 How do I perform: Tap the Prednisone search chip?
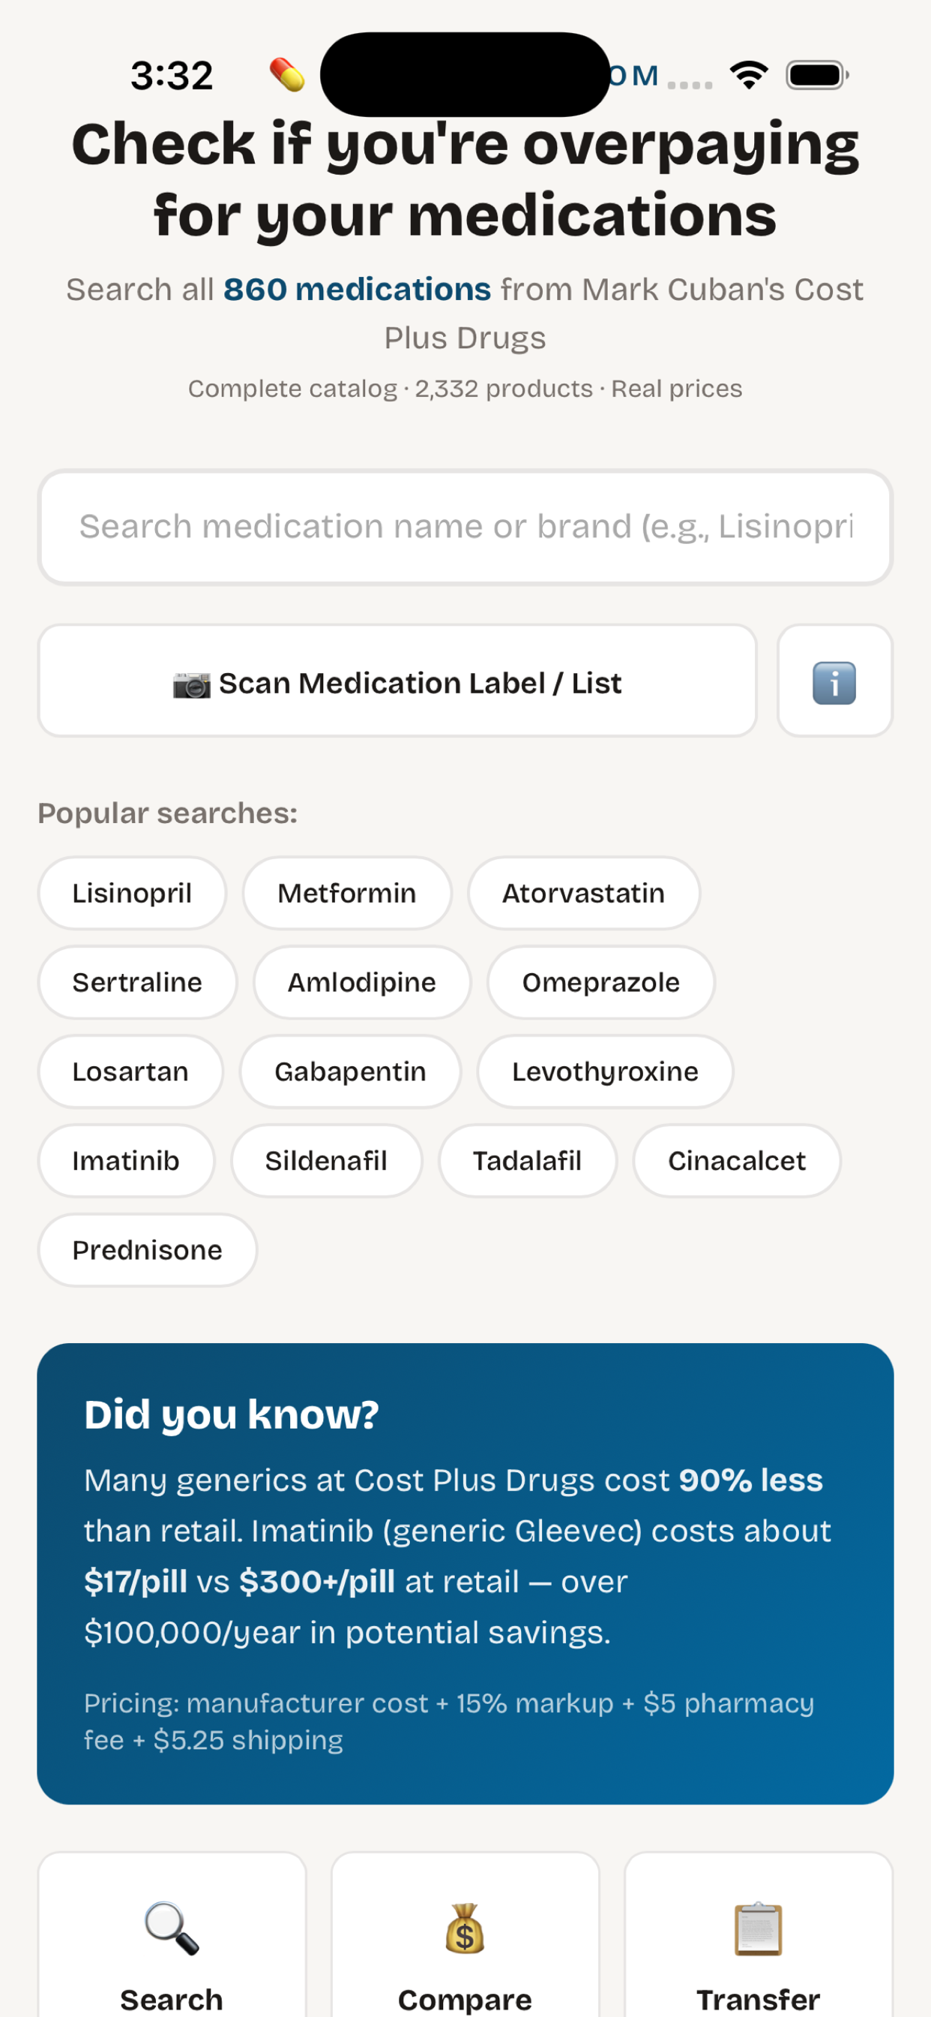point(147,1250)
